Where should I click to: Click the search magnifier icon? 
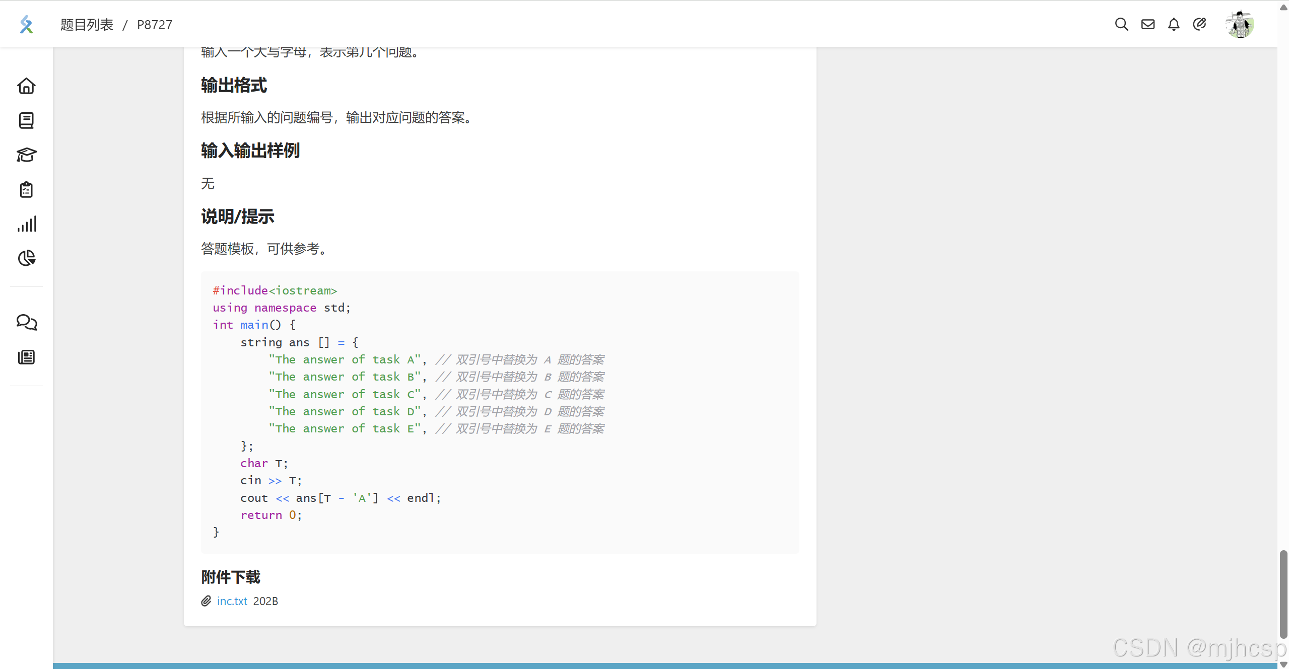point(1121,24)
